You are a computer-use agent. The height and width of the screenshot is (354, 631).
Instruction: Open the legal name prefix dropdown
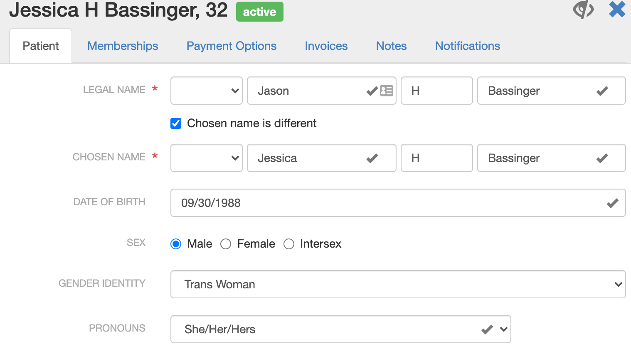[x=207, y=91]
